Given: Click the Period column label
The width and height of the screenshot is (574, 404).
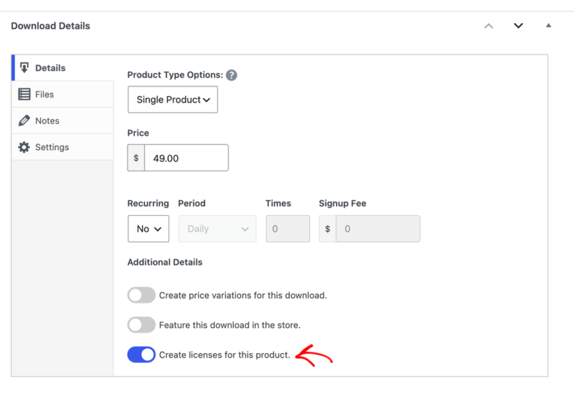Looking at the screenshot, I should (192, 203).
